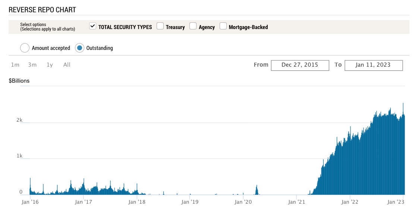Enable the Agency checkbox
Viewport: 418px width, 210px height.
[x=193, y=26]
